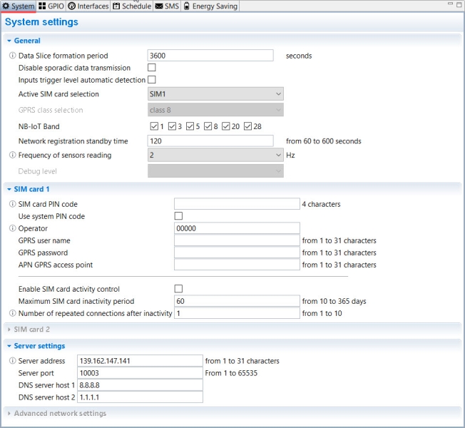Viewport: 465px width, 428px height.
Task: Uncheck NB-IoT Band 8 checkbox
Action: click(208, 126)
